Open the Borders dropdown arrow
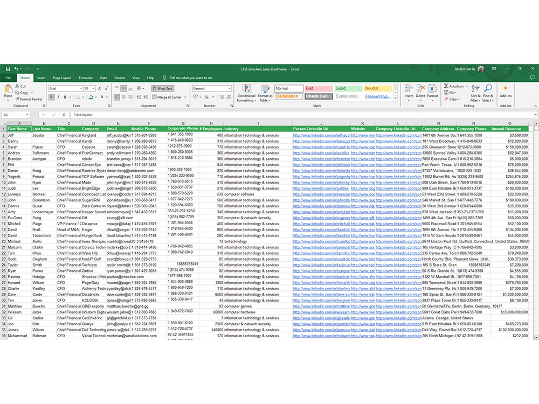 [x=83, y=97]
